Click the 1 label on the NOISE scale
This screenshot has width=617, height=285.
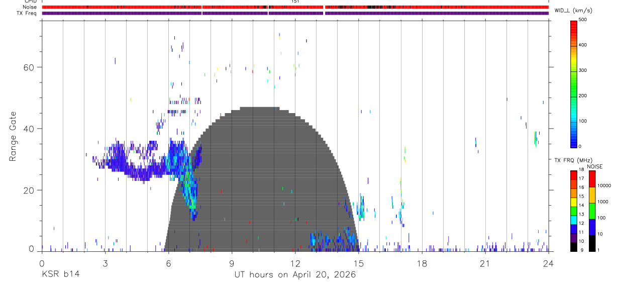(599, 250)
